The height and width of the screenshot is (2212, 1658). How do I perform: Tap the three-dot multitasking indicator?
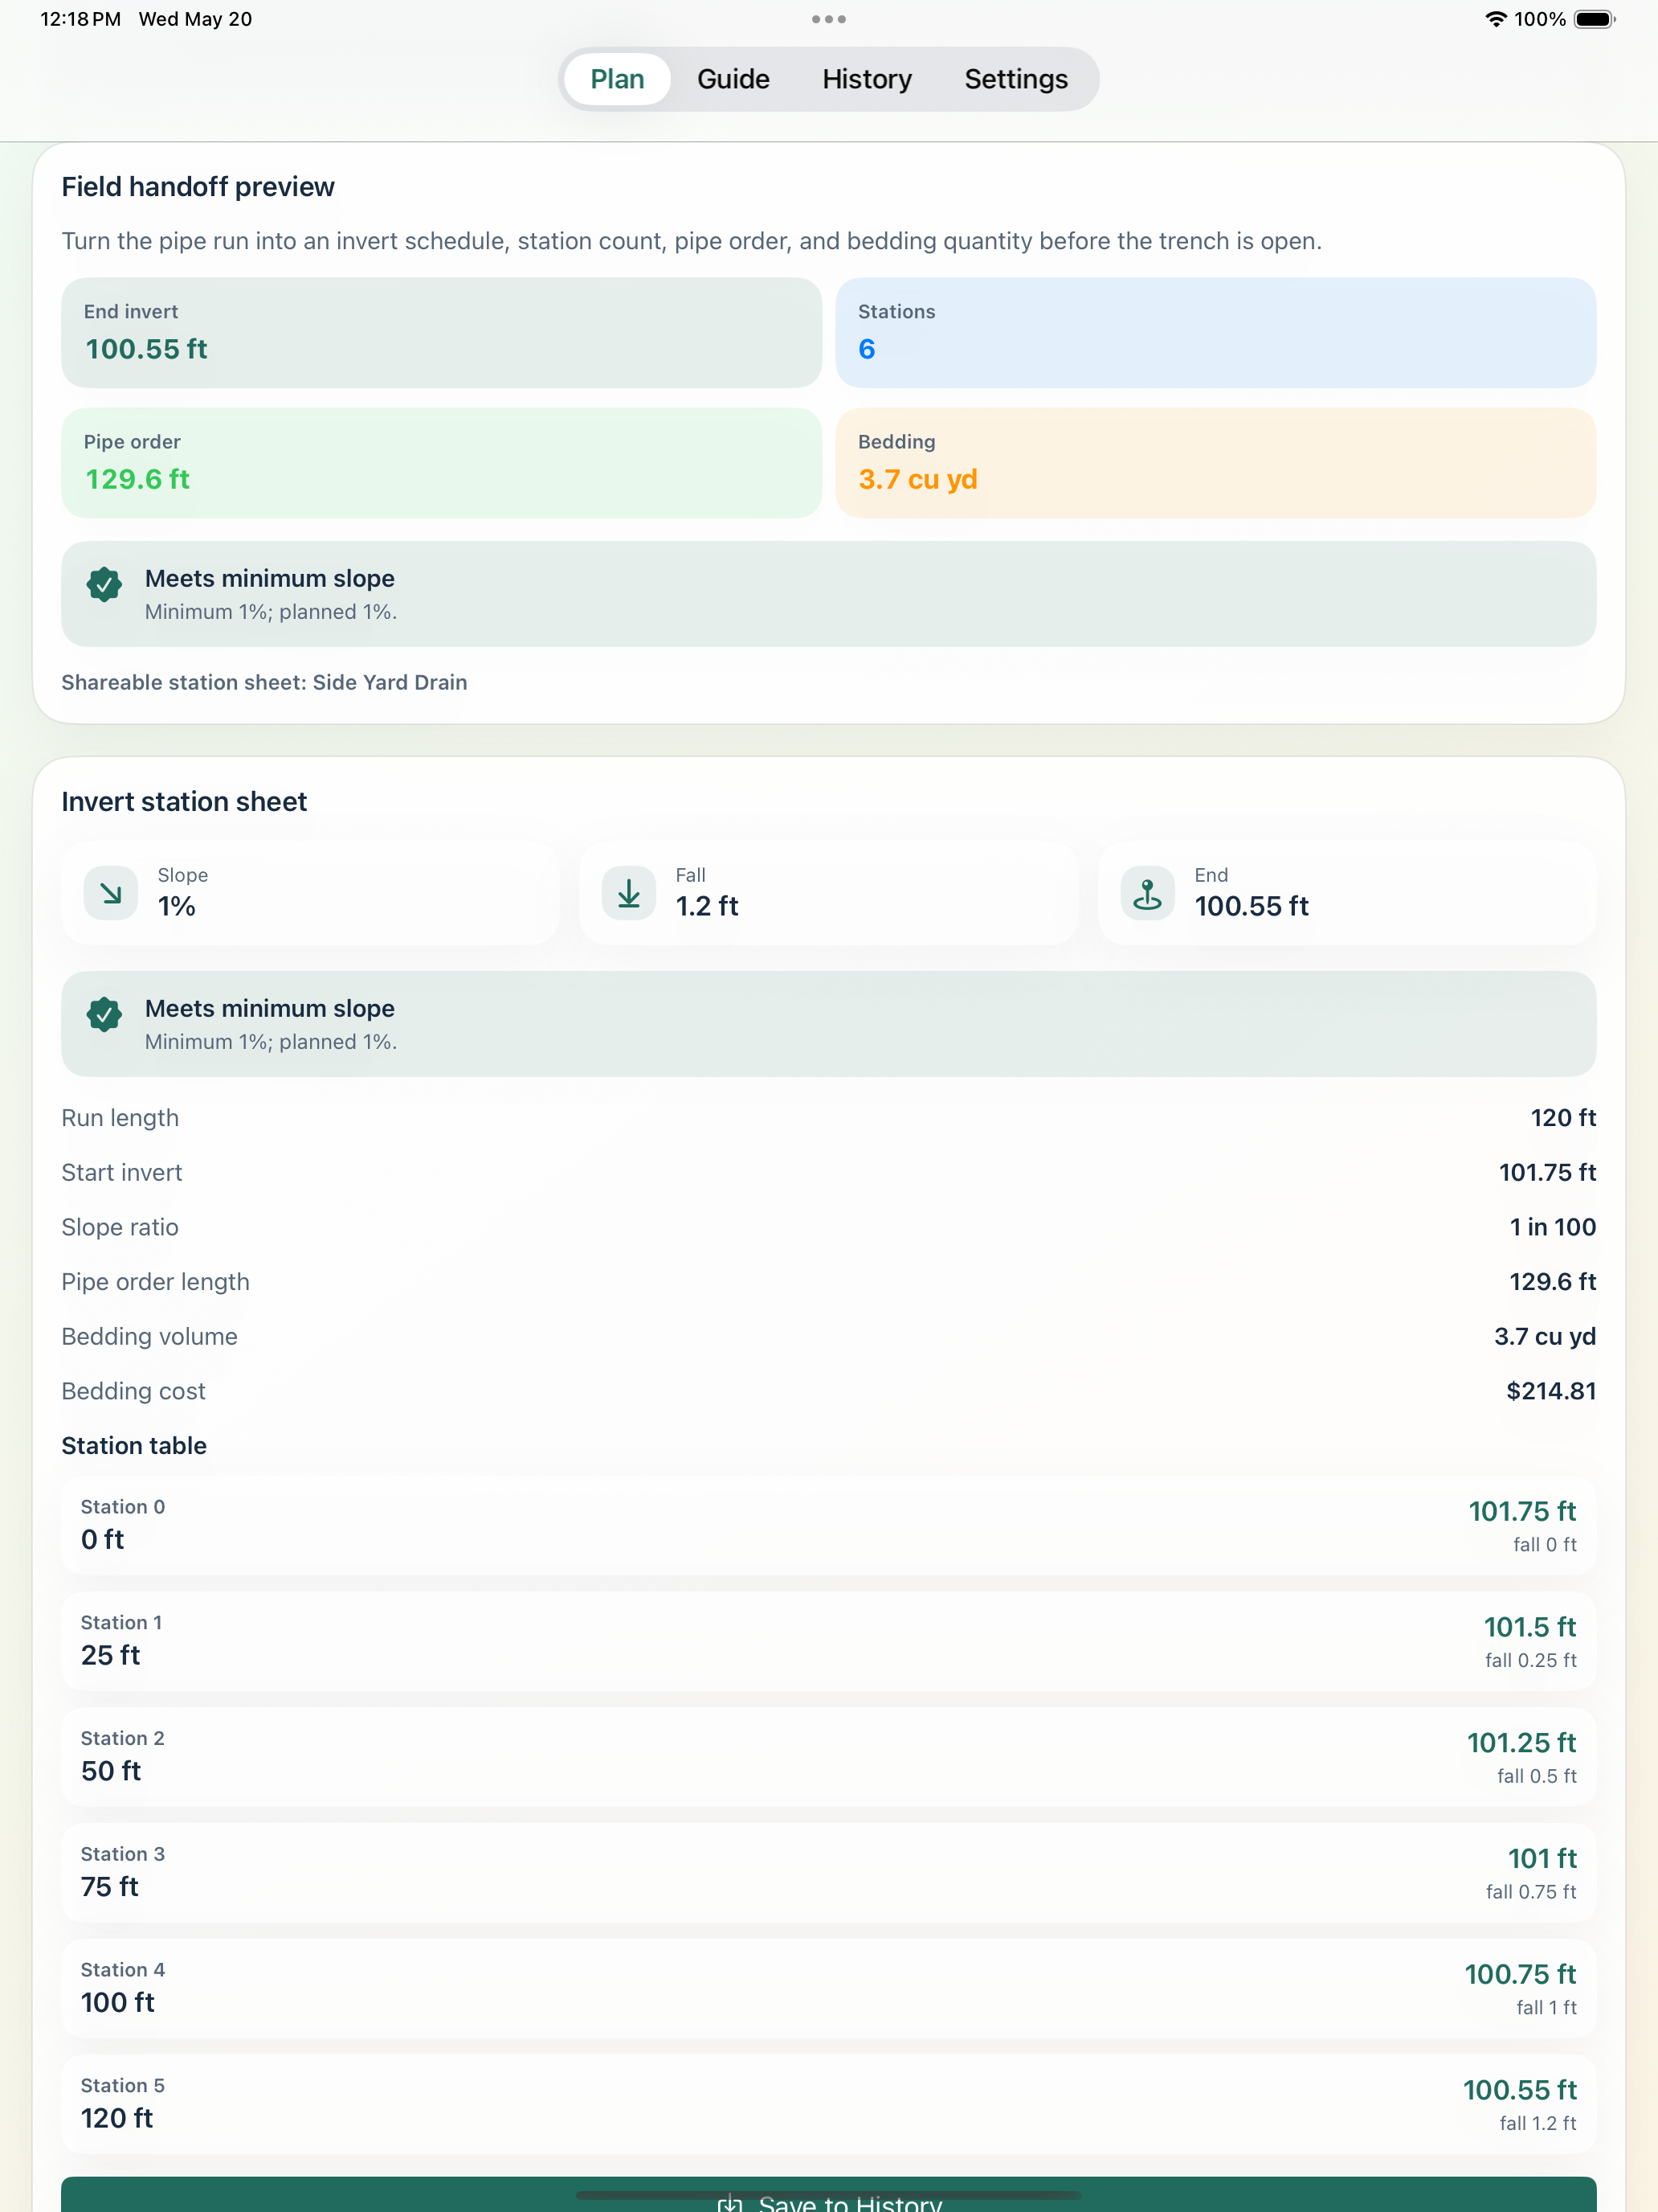(x=828, y=19)
